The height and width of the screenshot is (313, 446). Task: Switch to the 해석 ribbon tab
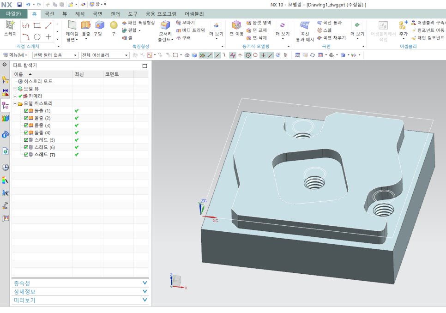click(x=80, y=14)
